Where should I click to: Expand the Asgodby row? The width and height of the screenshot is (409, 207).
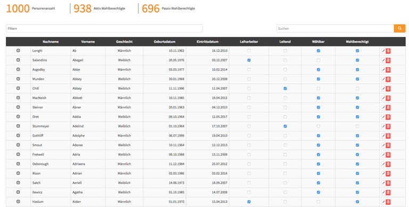(x=18, y=69)
